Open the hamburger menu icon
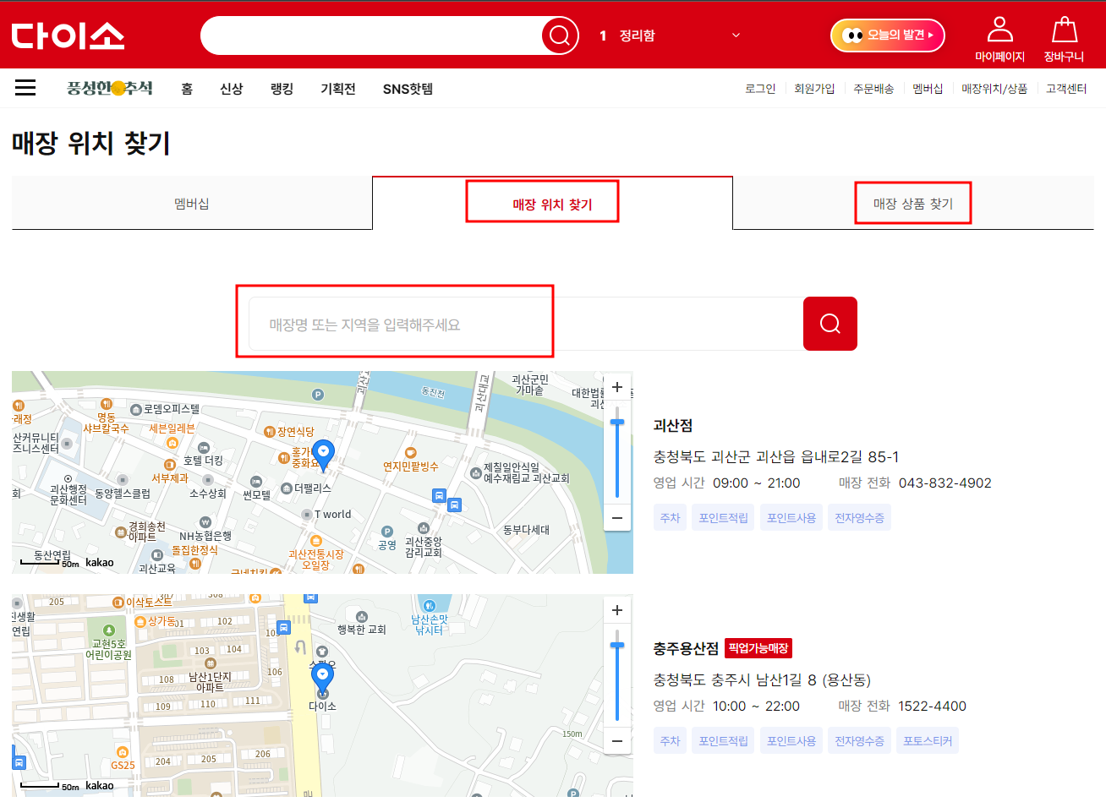1106x802 pixels. pyautogui.click(x=25, y=87)
